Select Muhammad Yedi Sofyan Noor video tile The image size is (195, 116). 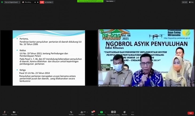146,58
